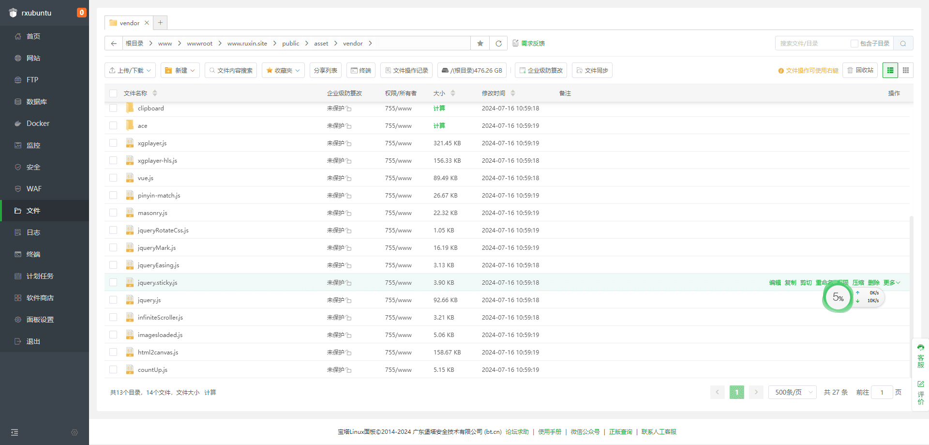Click the 5% system load indicator
The image size is (929, 445).
(838, 297)
